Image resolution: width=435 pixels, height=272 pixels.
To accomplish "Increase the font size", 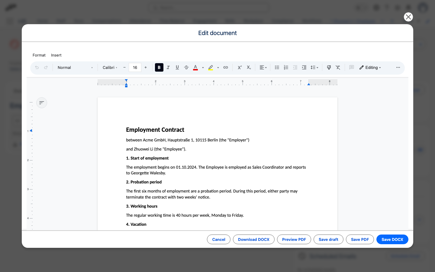I will click(x=146, y=67).
